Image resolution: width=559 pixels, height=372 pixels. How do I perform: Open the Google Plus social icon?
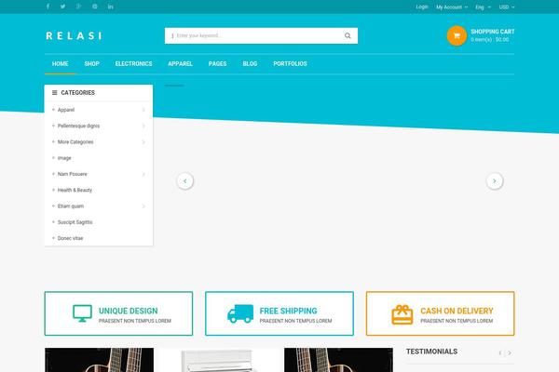[79, 7]
